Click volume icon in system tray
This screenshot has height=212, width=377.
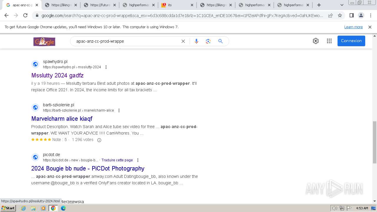coord(335,208)
